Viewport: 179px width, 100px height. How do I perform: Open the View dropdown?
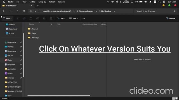click(74, 18)
